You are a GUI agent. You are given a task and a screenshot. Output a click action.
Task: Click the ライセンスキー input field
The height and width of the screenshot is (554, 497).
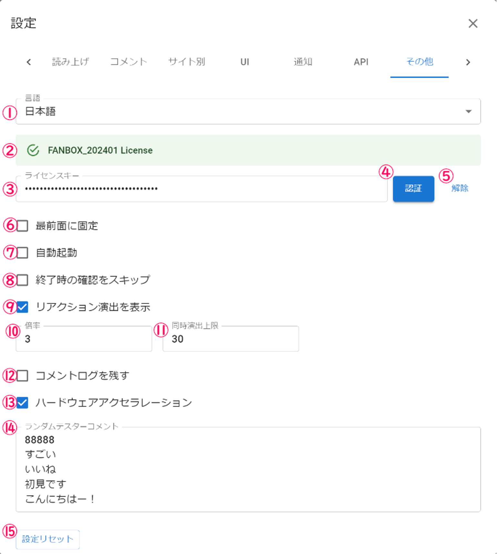pos(201,189)
